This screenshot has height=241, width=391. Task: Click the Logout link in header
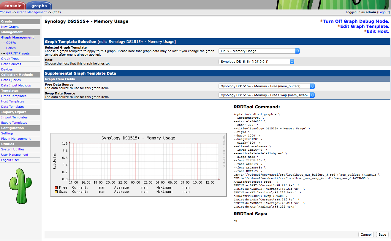click(x=383, y=12)
